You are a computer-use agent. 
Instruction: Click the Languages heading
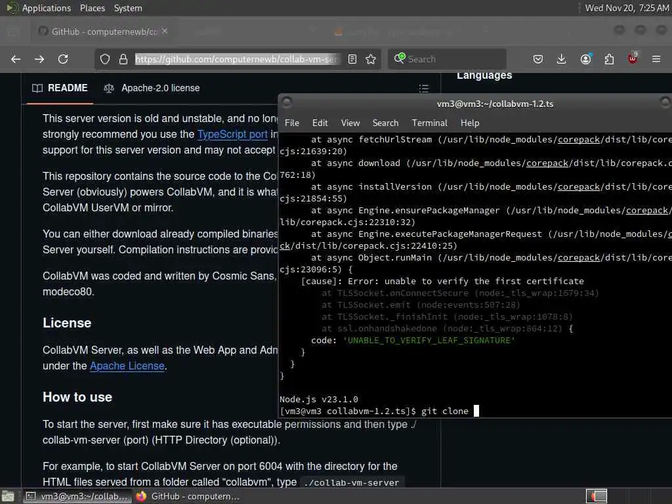click(484, 75)
